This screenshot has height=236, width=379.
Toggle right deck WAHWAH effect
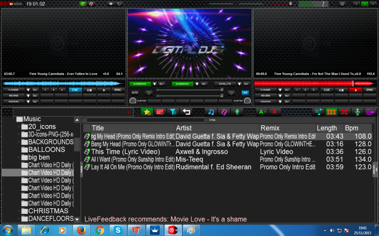tap(265, 101)
